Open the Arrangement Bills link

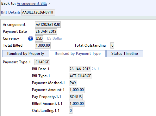coord(32,3)
